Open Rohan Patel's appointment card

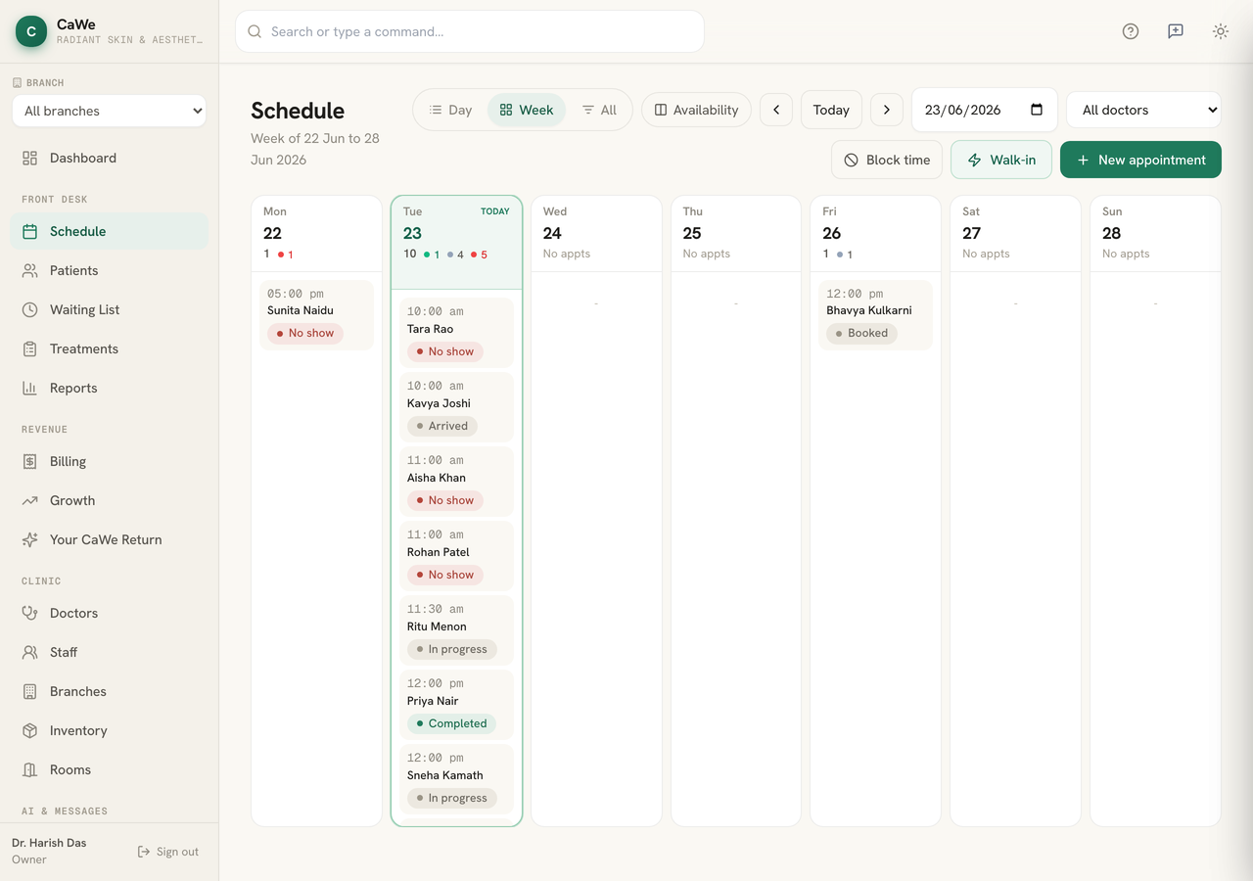(x=456, y=556)
